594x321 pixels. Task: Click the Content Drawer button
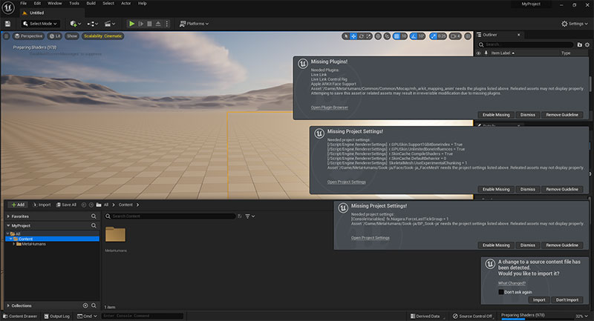(20, 316)
